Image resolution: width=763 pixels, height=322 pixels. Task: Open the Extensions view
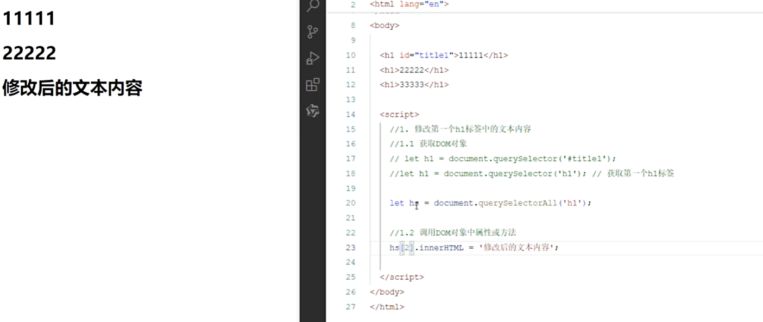(x=313, y=85)
